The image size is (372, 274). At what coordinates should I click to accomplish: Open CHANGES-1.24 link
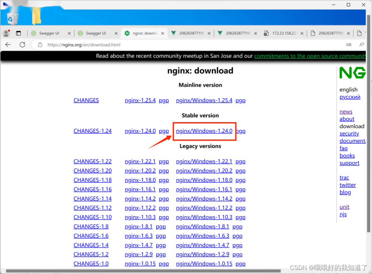click(92, 131)
